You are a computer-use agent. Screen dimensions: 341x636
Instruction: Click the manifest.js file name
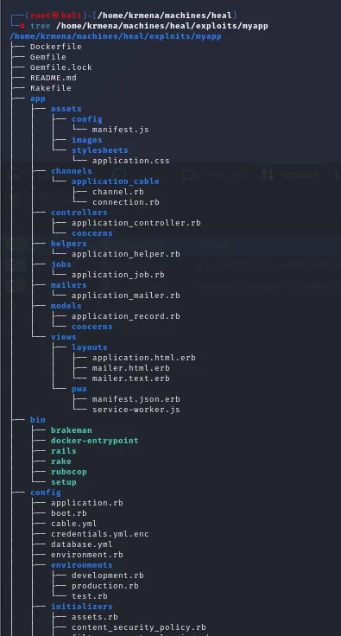tap(121, 130)
